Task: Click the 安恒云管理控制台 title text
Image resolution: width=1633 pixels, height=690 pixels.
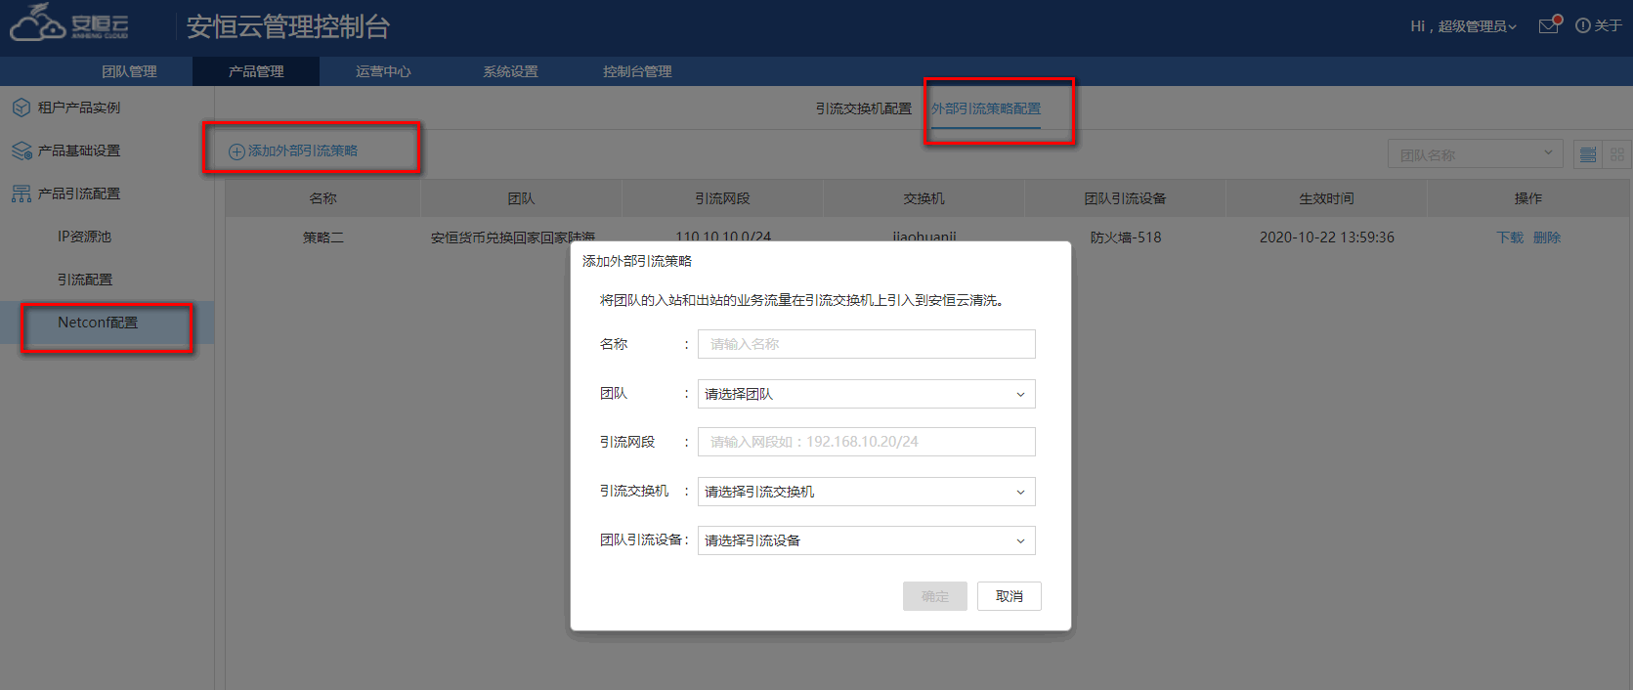Action: point(288,26)
